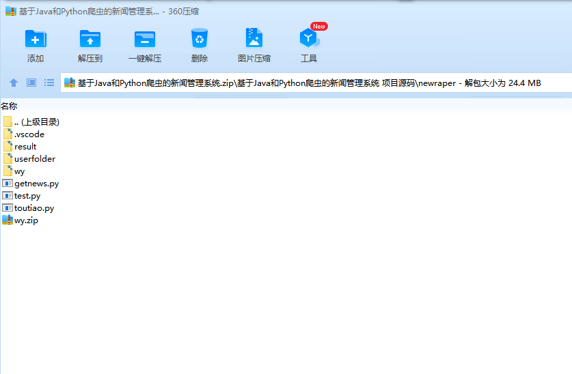Click the 删除 (Delete) trash icon
Screen dimensions: 572x374
(x=200, y=38)
